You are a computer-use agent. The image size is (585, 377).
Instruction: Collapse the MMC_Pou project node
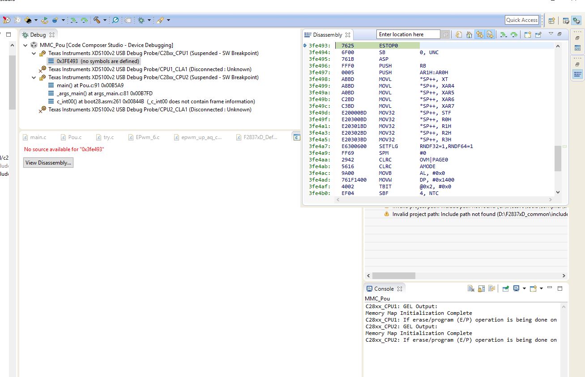coord(26,45)
